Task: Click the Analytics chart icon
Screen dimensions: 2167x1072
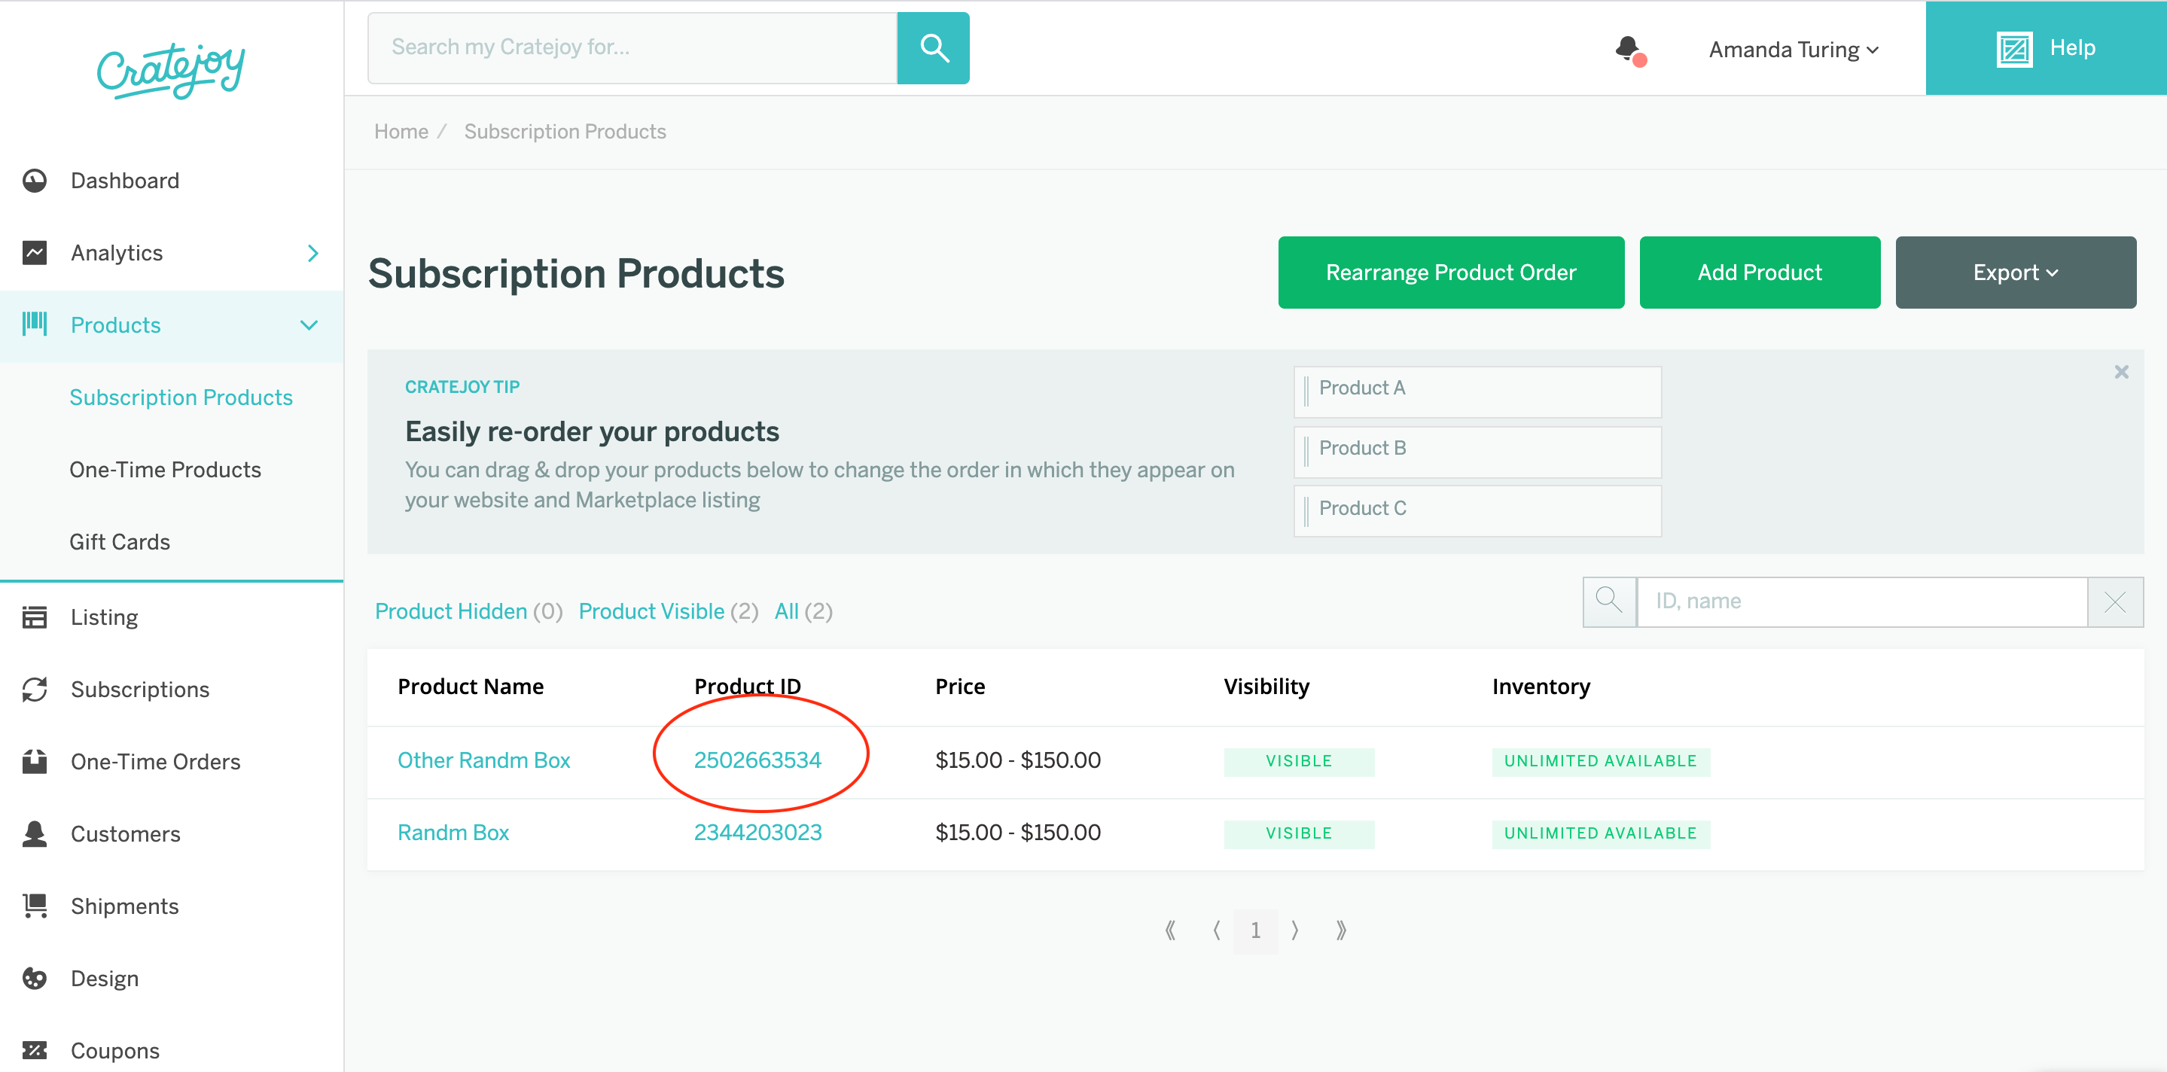Action: coord(35,253)
